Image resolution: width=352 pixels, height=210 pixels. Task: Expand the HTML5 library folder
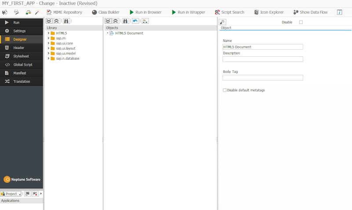[x=48, y=33]
